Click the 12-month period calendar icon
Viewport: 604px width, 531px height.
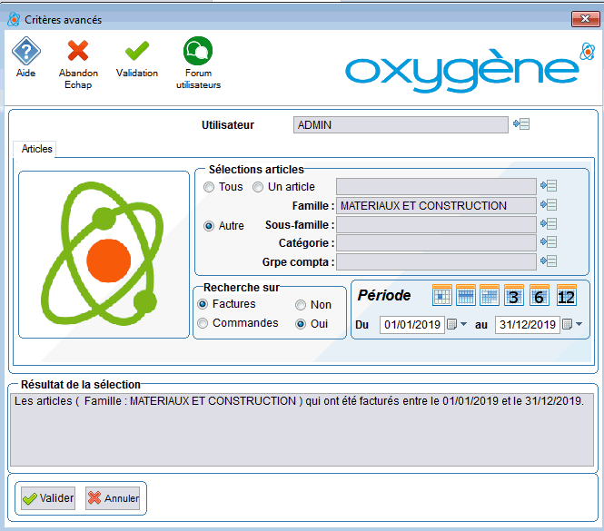pos(566,295)
